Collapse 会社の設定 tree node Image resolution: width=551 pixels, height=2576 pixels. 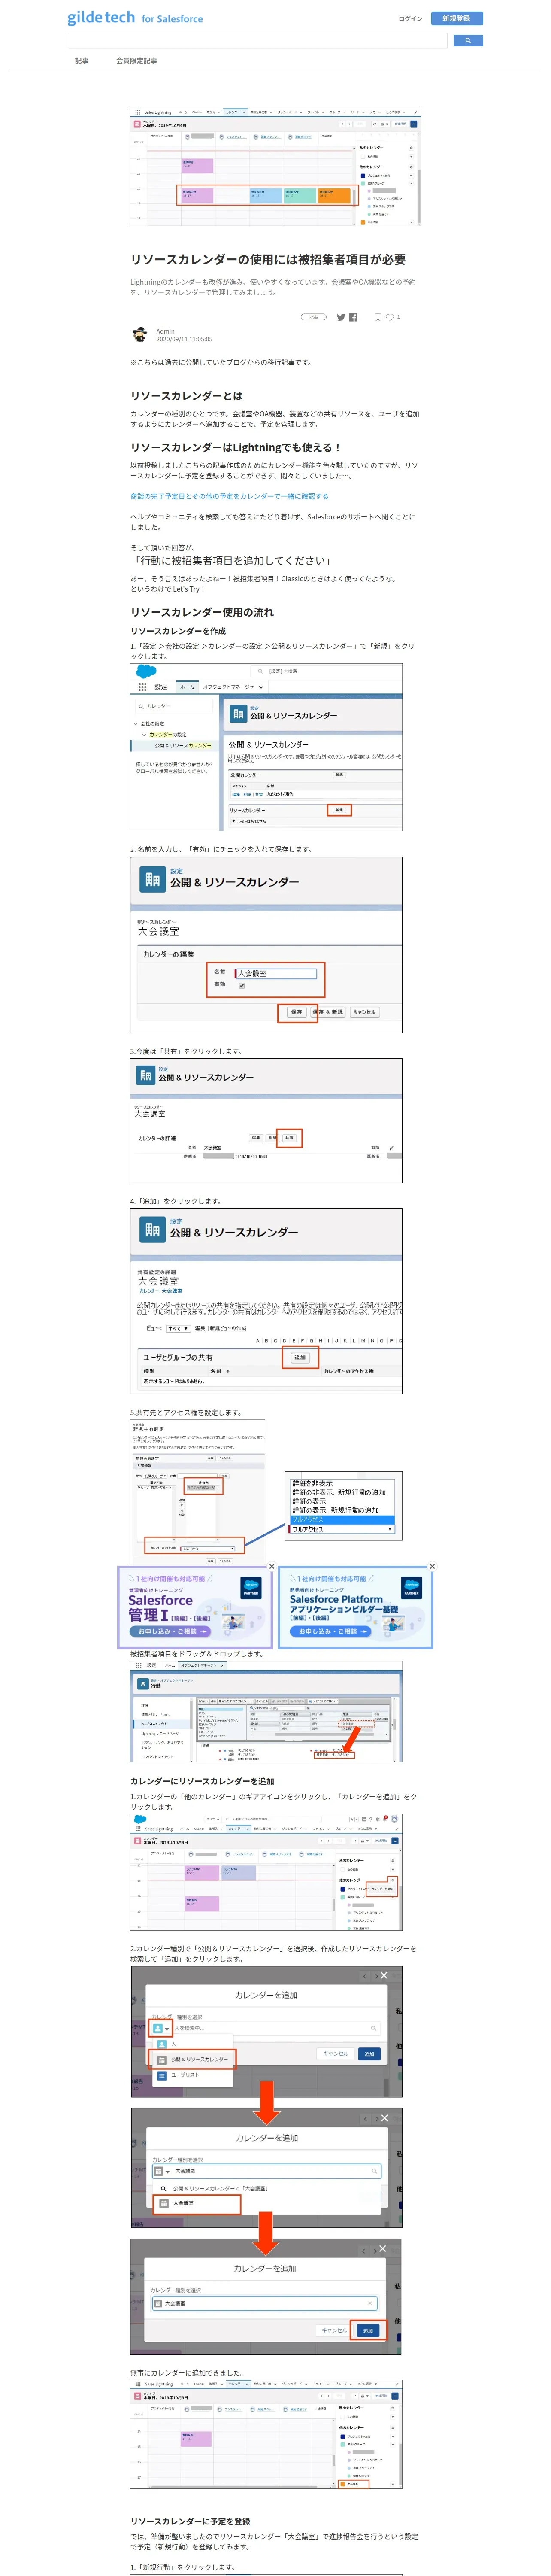pos(136,724)
